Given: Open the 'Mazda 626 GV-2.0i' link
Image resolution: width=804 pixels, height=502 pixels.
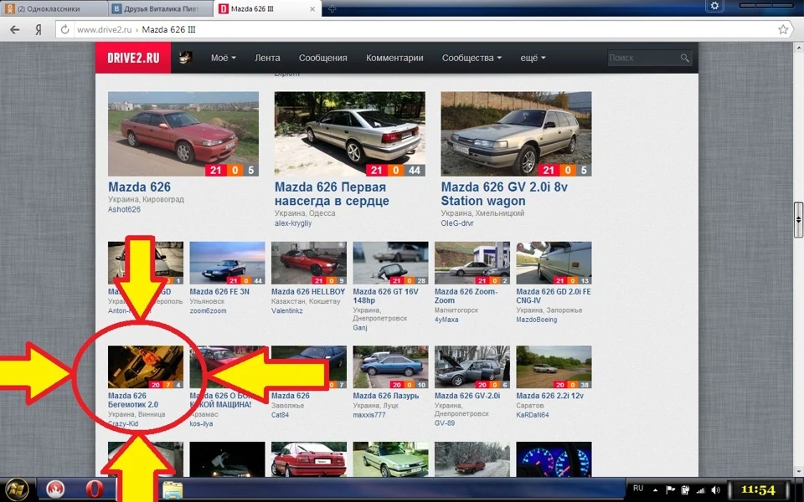Looking at the screenshot, I should (x=467, y=396).
